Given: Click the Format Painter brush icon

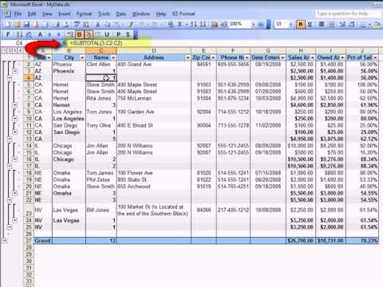Looking at the screenshot, I should pos(131,25).
